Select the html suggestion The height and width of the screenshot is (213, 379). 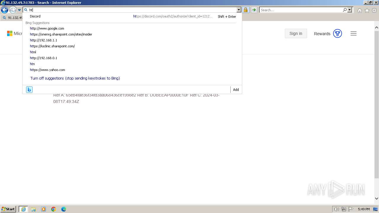tap(33, 52)
